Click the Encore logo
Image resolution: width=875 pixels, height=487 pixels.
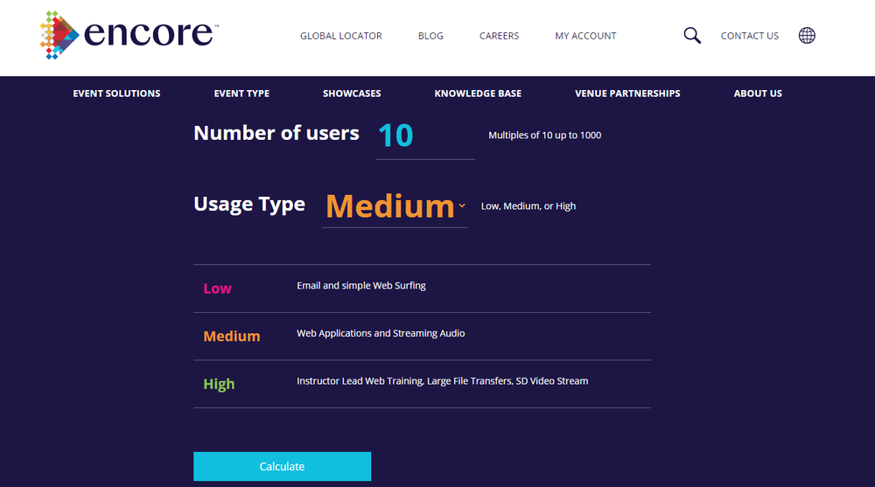coord(129,35)
